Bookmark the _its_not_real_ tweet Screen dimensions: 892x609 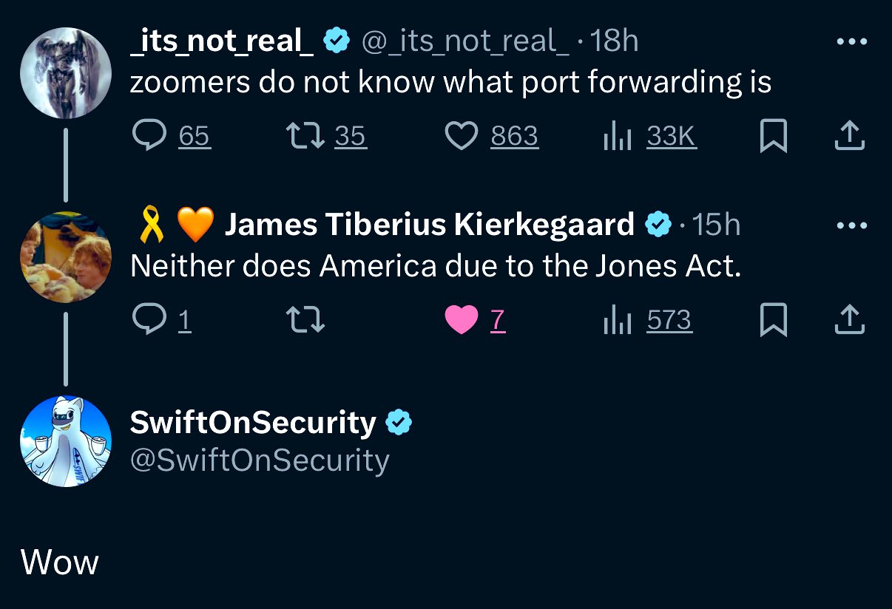774,137
